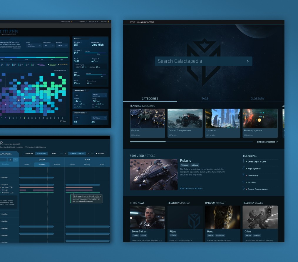
Task: Click the Station tag under Orion
Action: point(248,235)
